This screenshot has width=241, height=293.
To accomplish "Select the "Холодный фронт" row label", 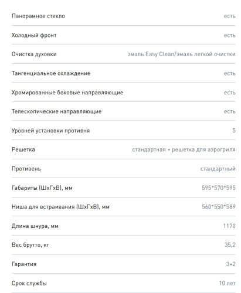I will click(x=34, y=35).
